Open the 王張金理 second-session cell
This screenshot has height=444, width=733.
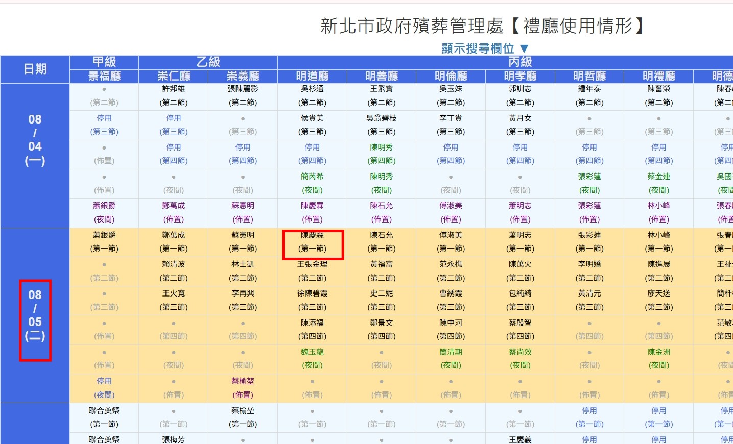(x=313, y=271)
